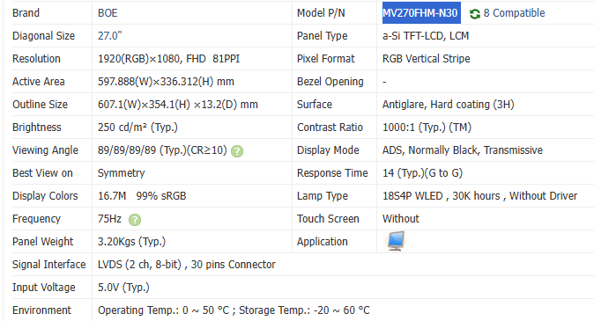Click the Symmetry best view value
The height and width of the screenshot is (321, 594).
click(122, 173)
